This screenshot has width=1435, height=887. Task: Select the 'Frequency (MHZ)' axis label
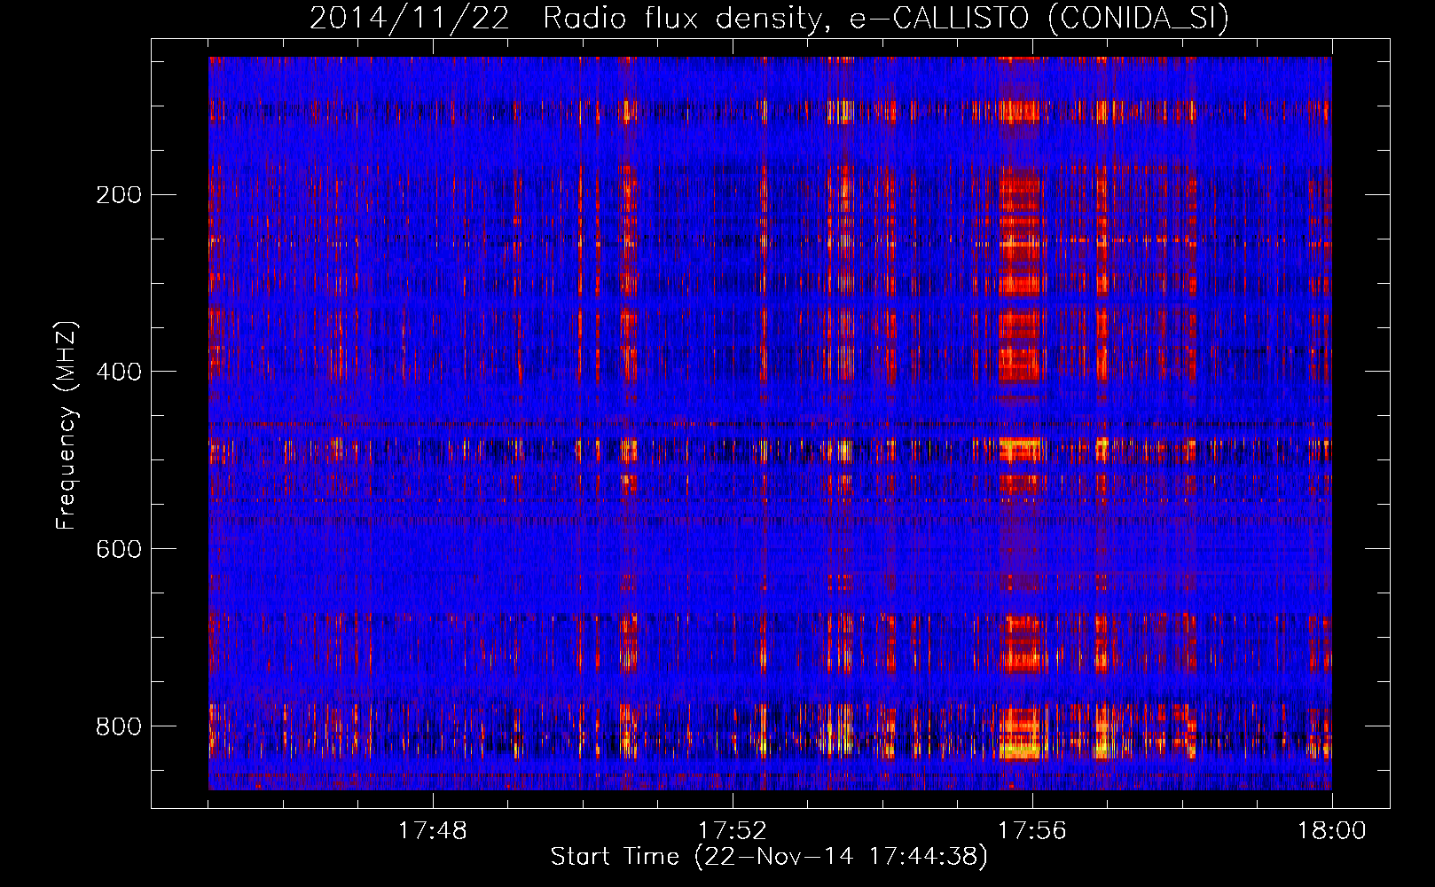[67, 426]
